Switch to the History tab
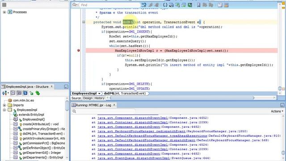This screenshot has width=286, height=161. pos(99,98)
